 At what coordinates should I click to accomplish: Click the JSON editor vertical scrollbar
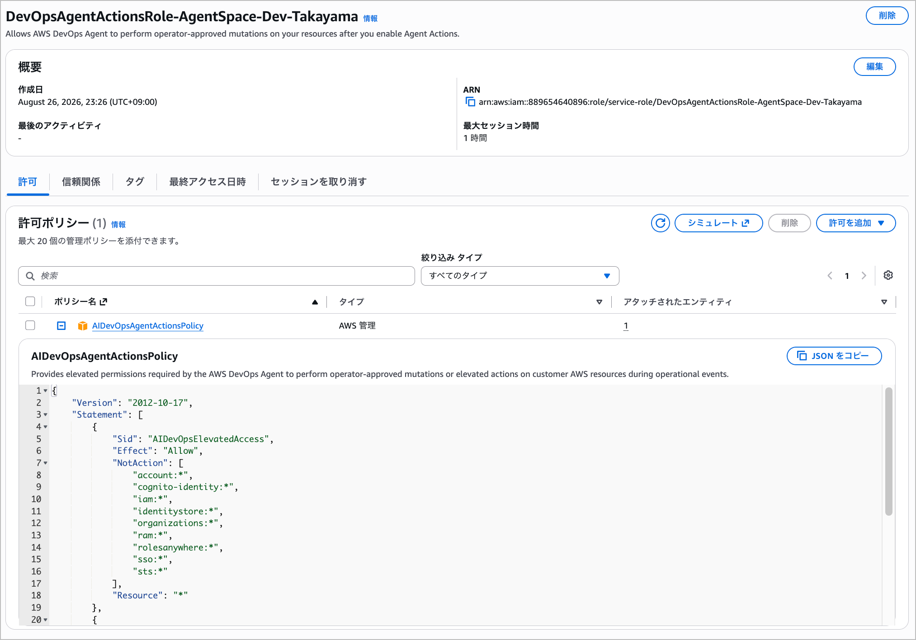(888, 451)
